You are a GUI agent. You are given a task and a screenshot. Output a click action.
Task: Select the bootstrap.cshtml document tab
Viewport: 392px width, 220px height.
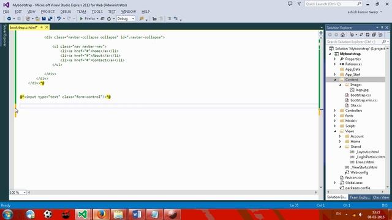[23, 27]
